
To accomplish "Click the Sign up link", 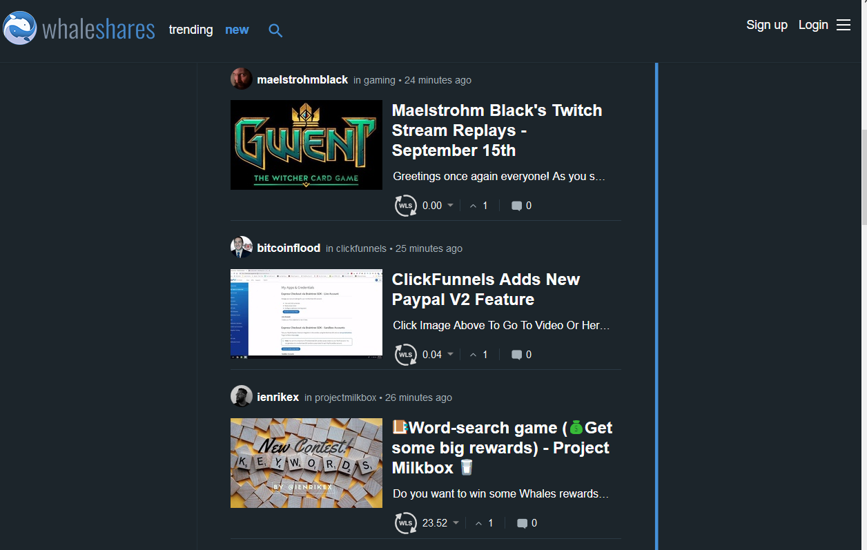I will [767, 25].
